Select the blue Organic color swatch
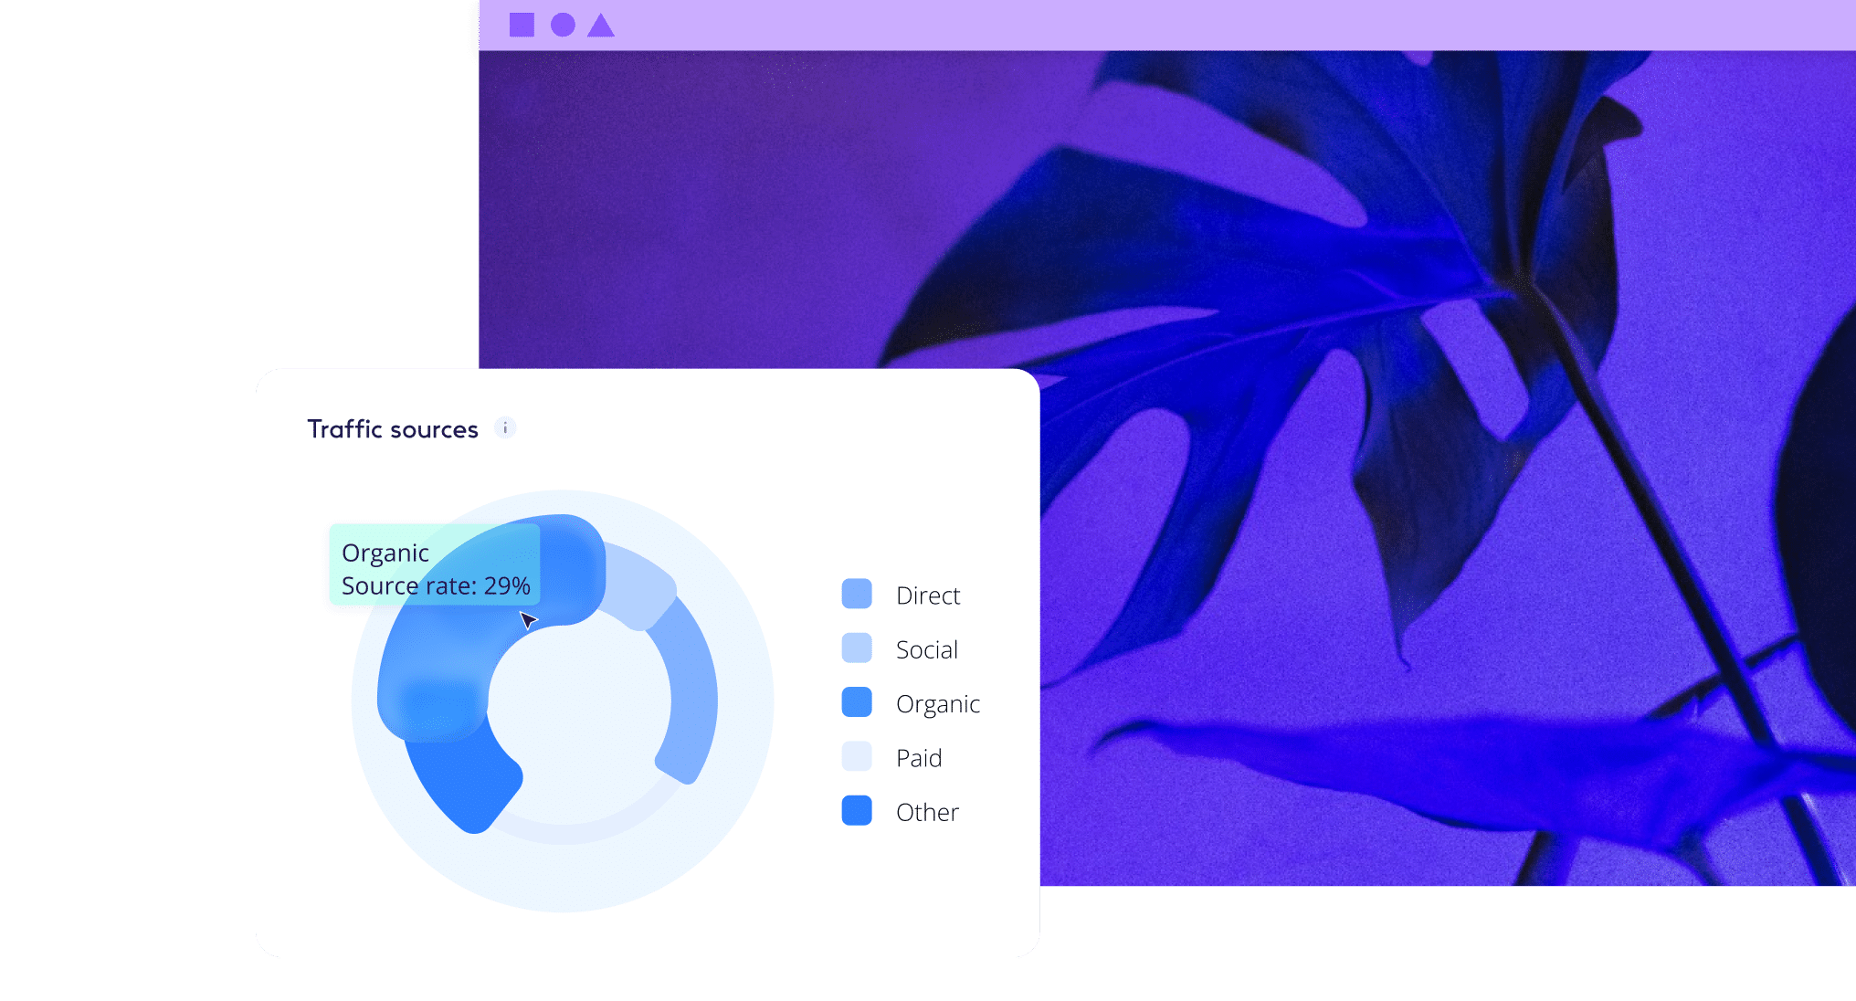This screenshot has height=1001, width=1856. (x=857, y=704)
